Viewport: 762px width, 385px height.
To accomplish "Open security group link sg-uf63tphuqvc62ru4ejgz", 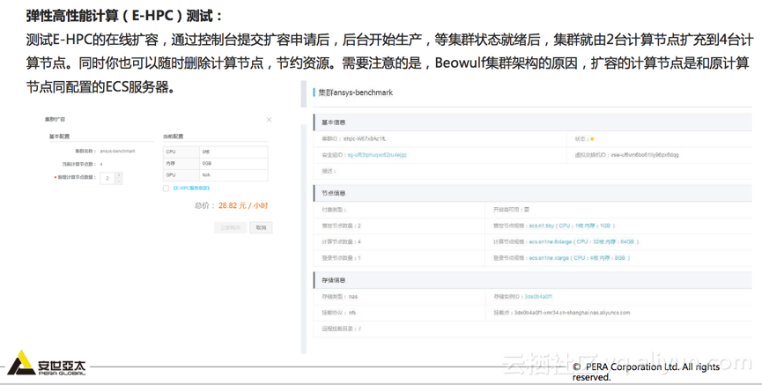I will point(377,154).
